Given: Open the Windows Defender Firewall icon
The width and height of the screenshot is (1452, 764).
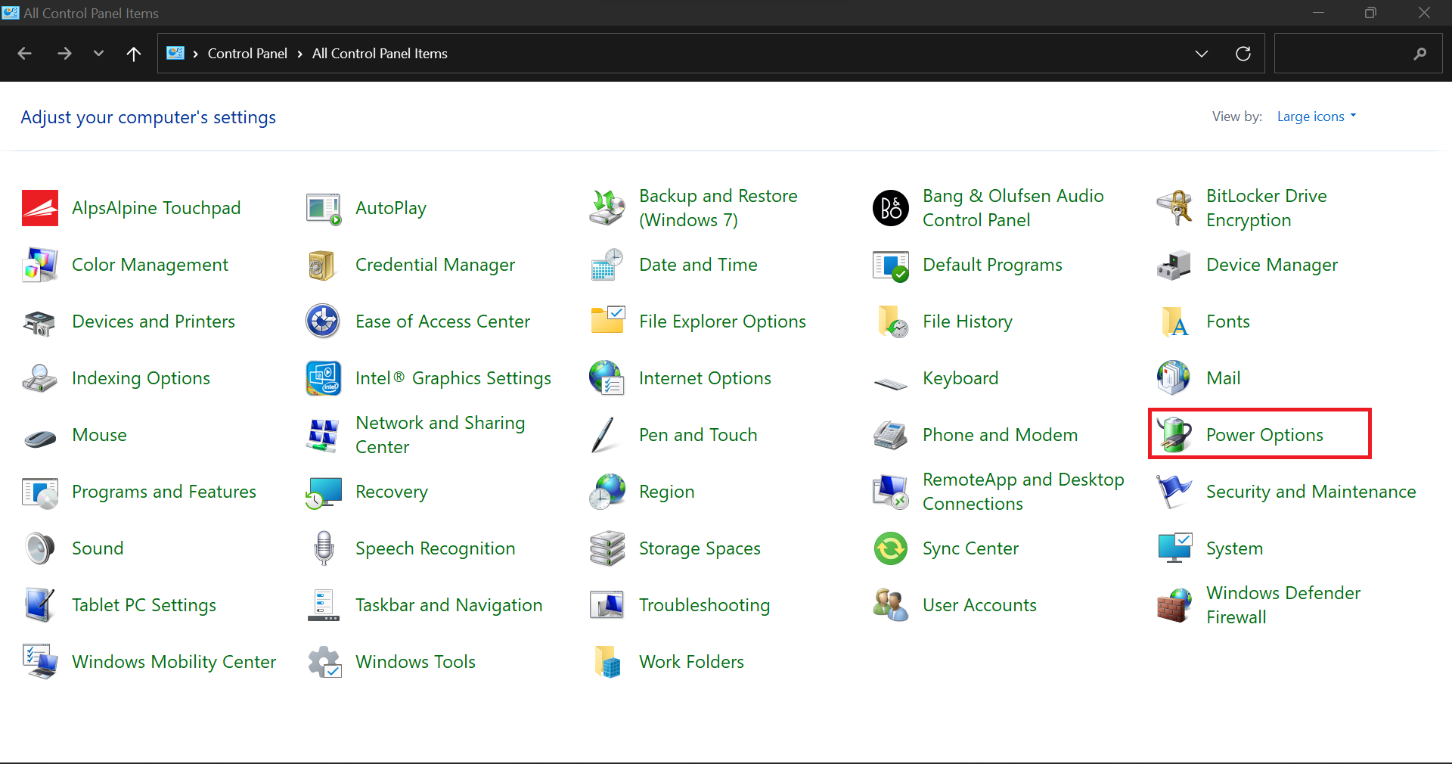Looking at the screenshot, I should 1174,605.
